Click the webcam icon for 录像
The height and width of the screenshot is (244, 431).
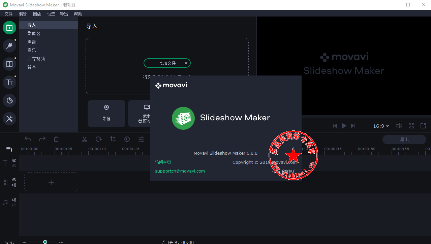106,108
